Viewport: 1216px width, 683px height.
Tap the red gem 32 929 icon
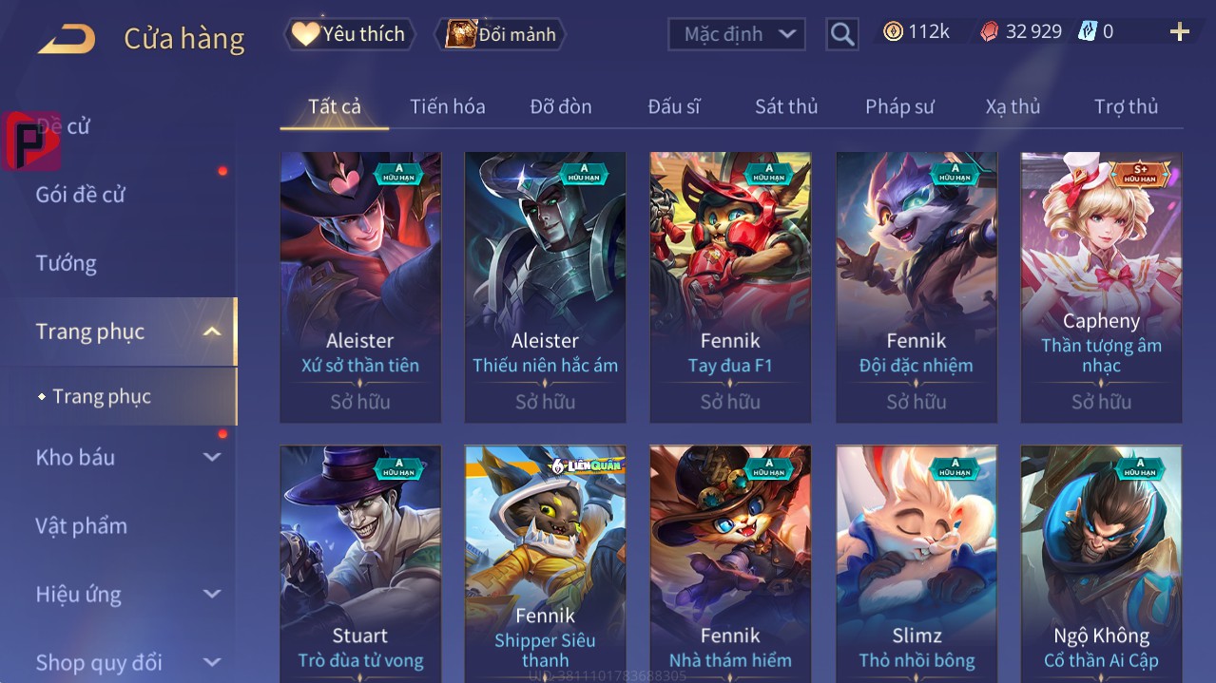pos(990,31)
